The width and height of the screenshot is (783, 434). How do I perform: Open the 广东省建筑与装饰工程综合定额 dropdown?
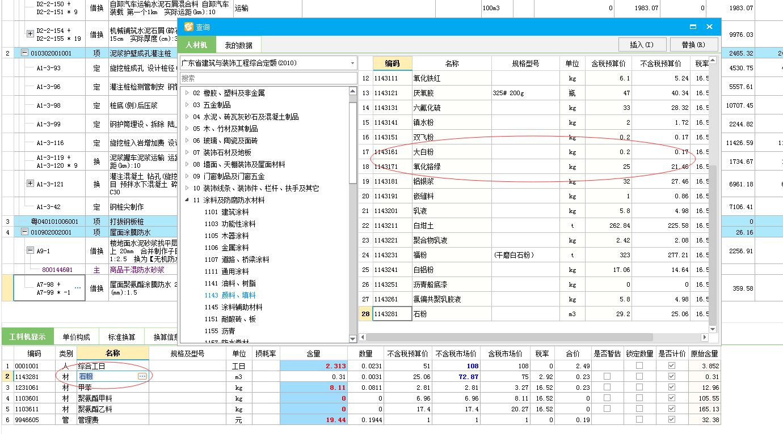[x=352, y=63]
